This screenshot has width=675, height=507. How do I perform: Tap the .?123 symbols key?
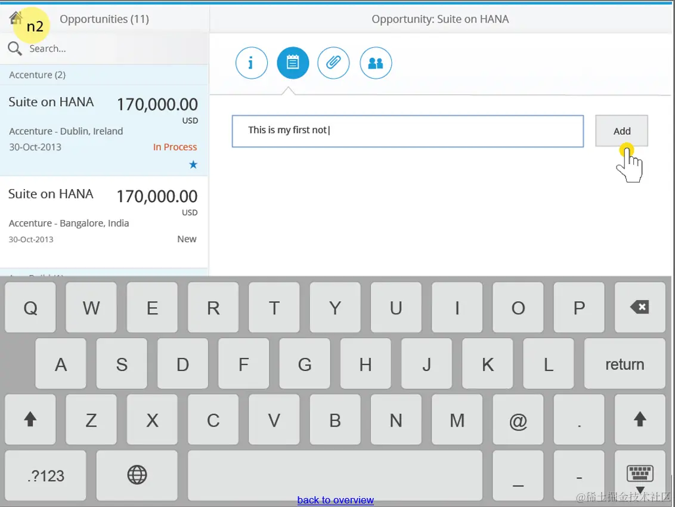click(x=46, y=475)
